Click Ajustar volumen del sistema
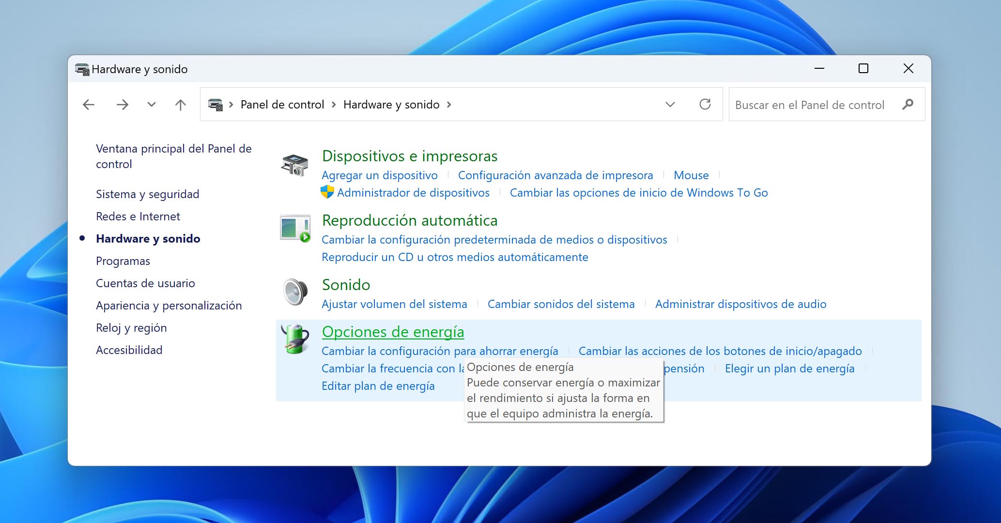 [x=394, y=304]
